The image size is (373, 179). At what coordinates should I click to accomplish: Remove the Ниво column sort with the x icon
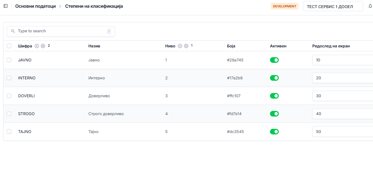click(x=186, y=46)
